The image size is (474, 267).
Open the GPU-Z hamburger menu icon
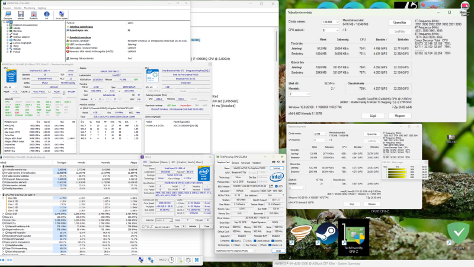point(283,161)
